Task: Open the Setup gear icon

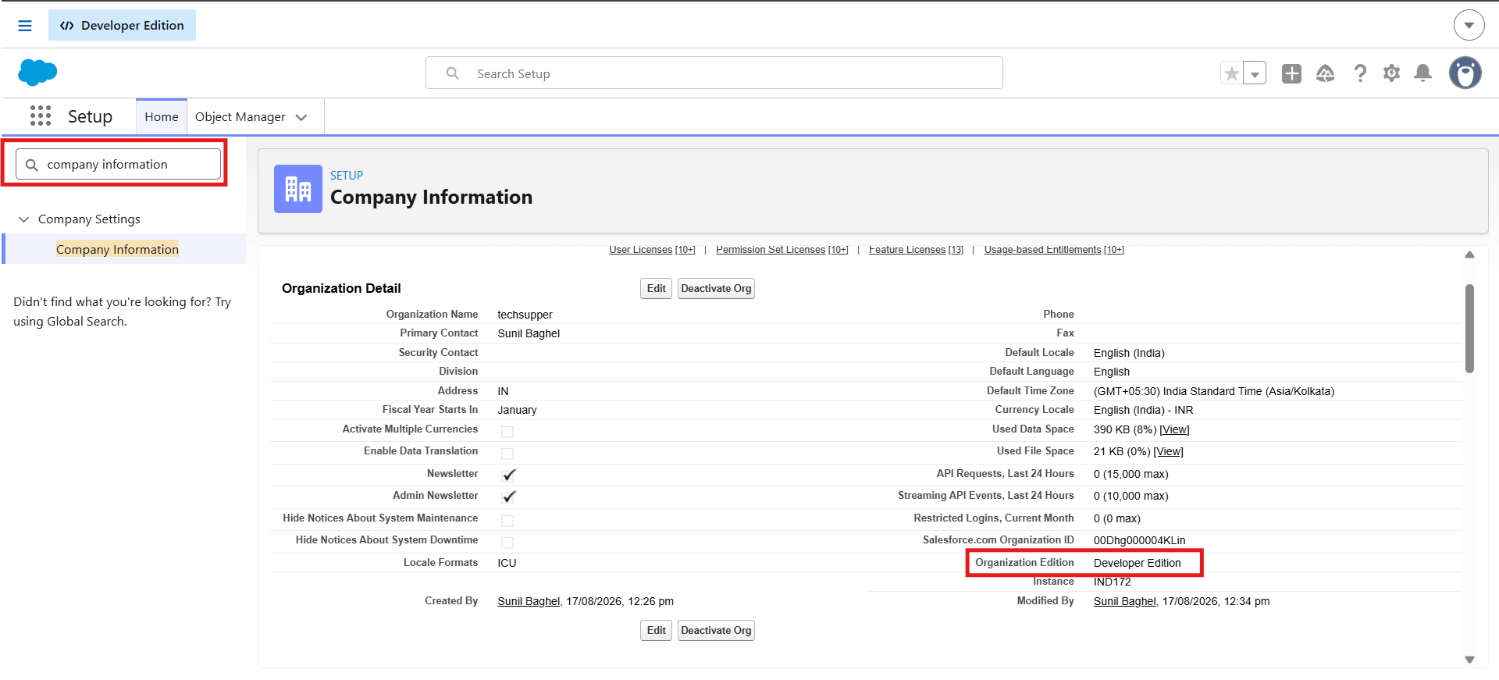Action: click(1391, 73)
